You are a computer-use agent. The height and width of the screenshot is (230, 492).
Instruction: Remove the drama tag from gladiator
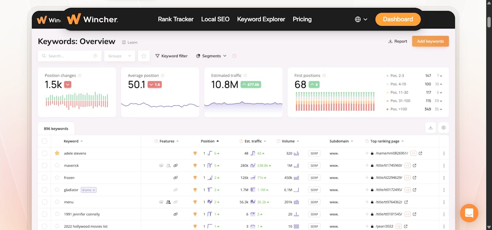pyautogui.click(x=94, y=190)
